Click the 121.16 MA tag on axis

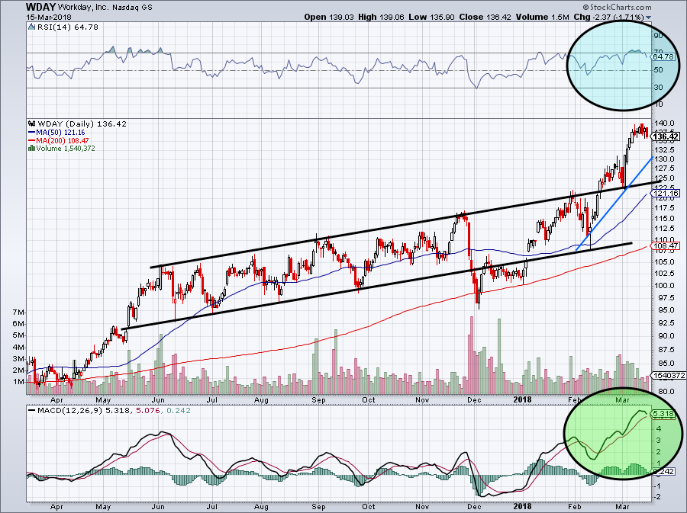coord(666,193)
